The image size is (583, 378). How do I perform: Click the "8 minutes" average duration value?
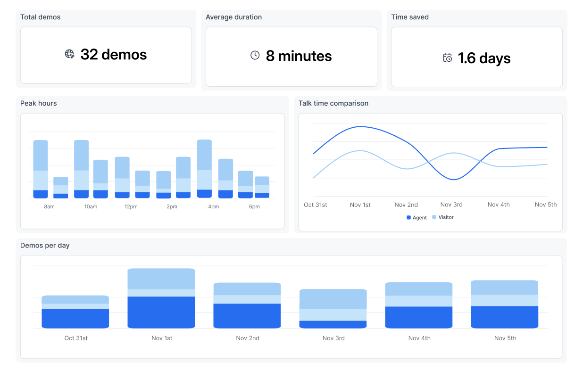[299, 56]
